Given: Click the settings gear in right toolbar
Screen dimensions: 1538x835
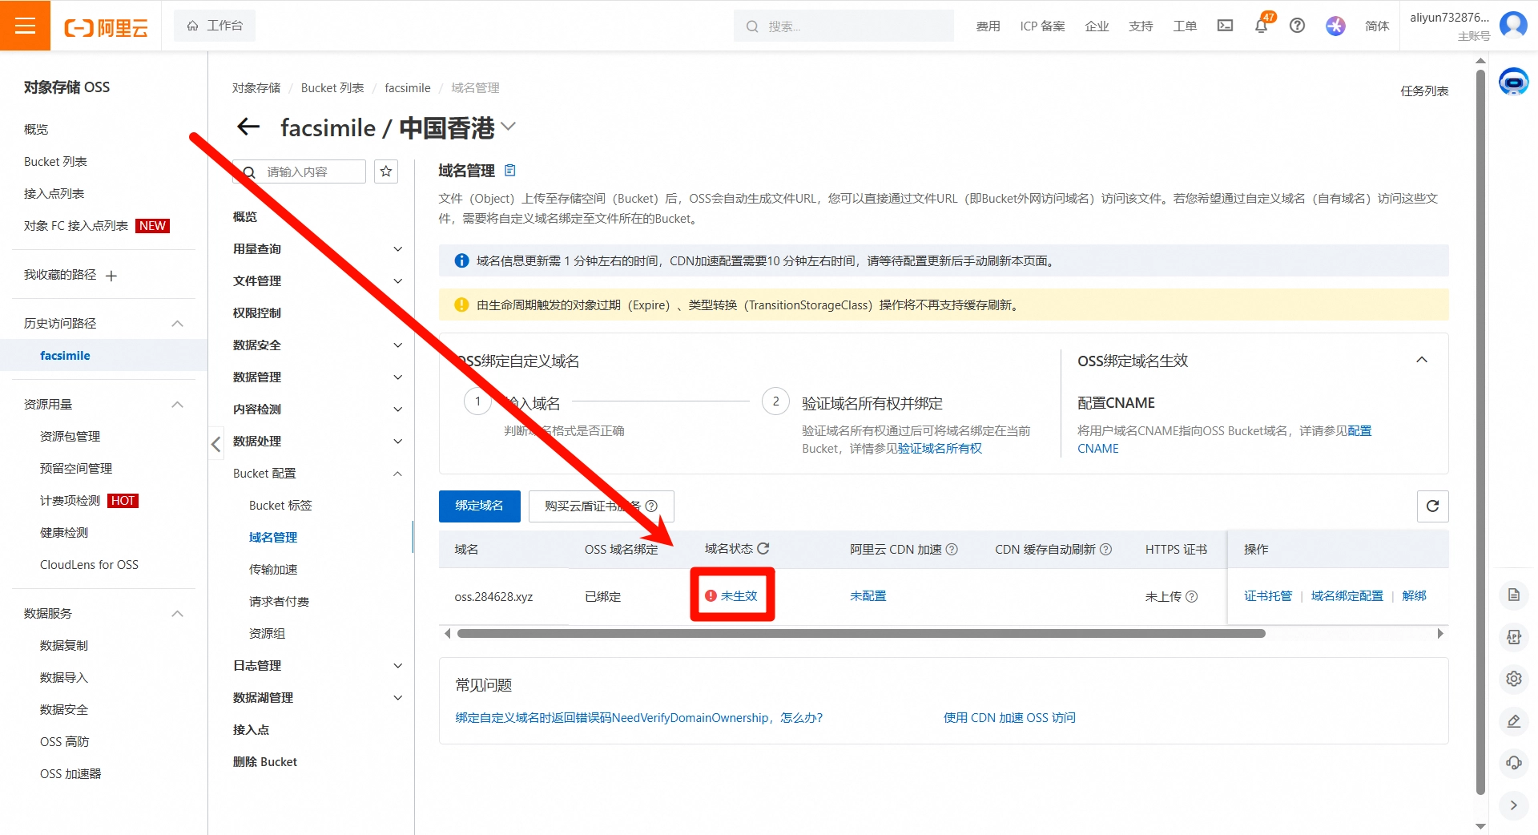Looking at the screenshot, I should tap(1513, 679).
